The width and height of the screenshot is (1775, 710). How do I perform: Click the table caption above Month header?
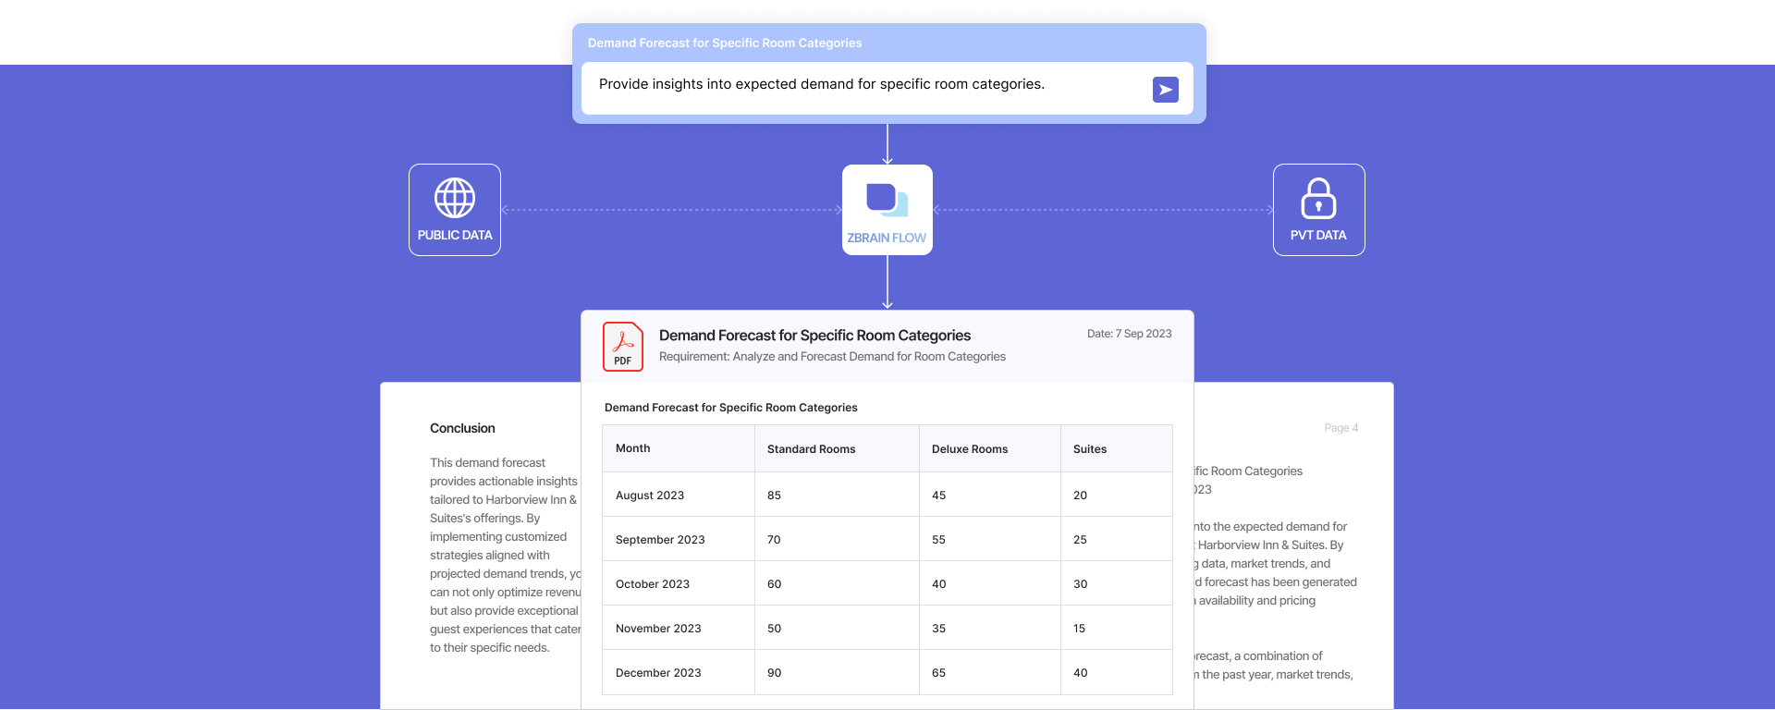(x=730, y=408)
